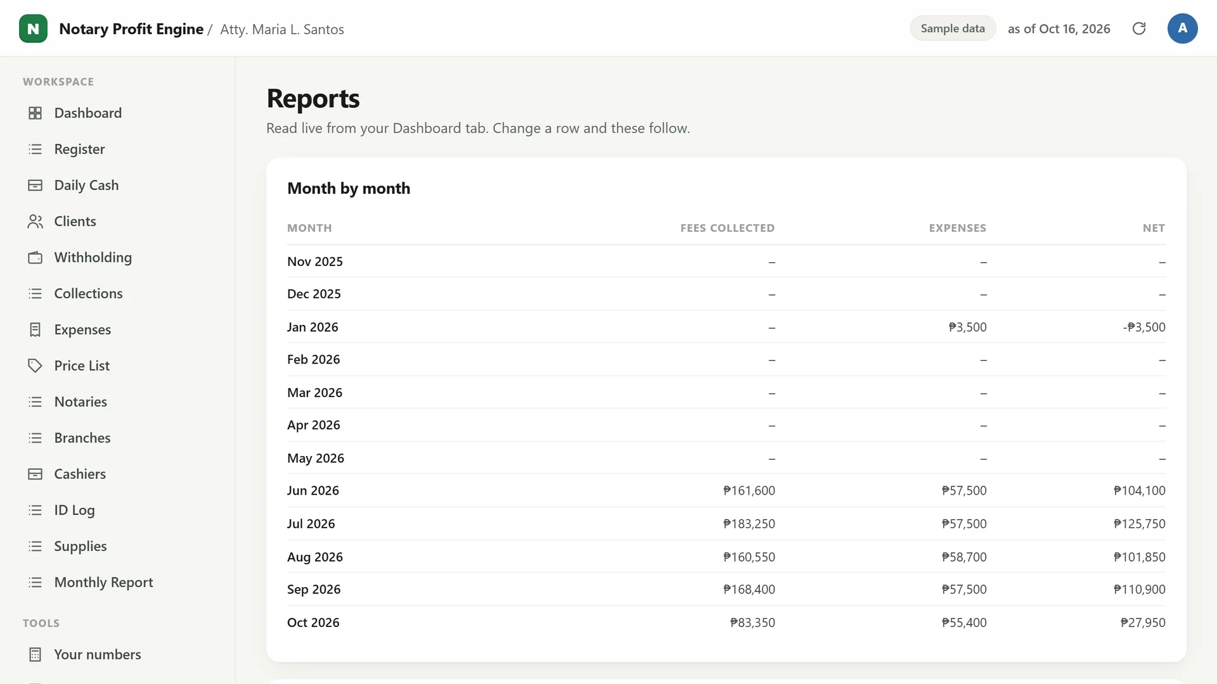This screenshot has height=684, width=1217.
Task: Select Monthly Report in the sidebar
Action: pyautogui.click(x=103, y=582)
